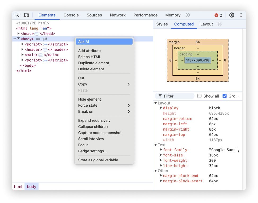Enable the Show all checkbox
The height and width of the screenshot is (203, 258).
pyautogui.click(x=199, y=96)
